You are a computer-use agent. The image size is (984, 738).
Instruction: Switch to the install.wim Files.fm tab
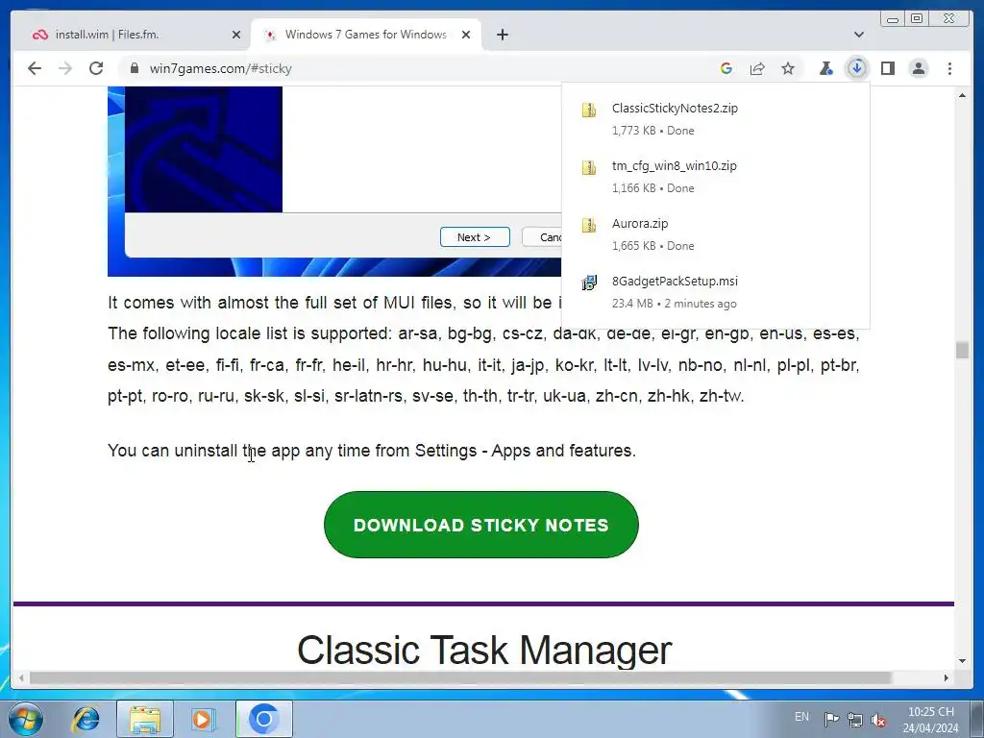coord(133,35)
